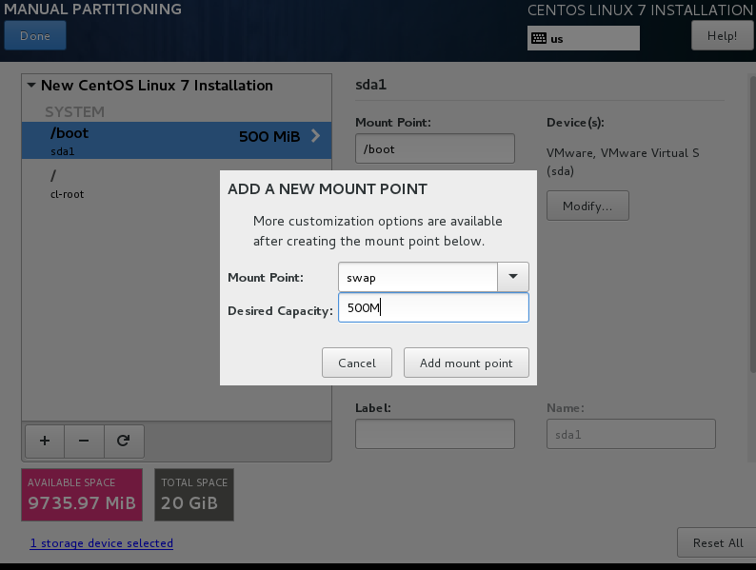Click Cancel in Add Mount Point dialog
Screen dimensions: 756x570
357,363
